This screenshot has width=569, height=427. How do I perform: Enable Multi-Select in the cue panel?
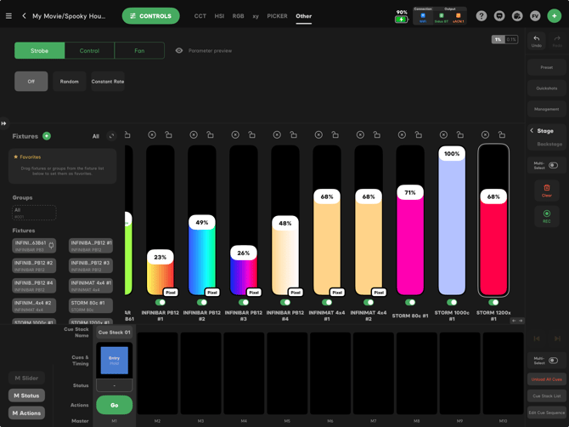(553, 361)
